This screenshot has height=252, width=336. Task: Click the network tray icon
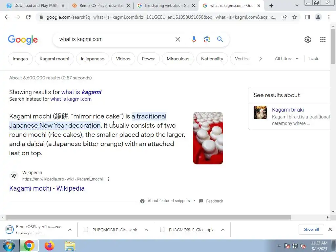pyautogui.click(x=295, y=246)
